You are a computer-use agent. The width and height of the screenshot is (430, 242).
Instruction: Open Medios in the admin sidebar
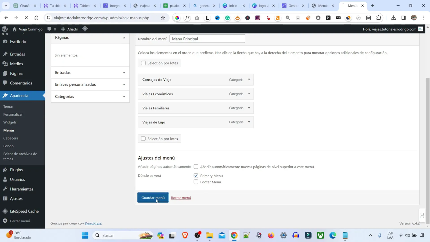click(16, 64)
